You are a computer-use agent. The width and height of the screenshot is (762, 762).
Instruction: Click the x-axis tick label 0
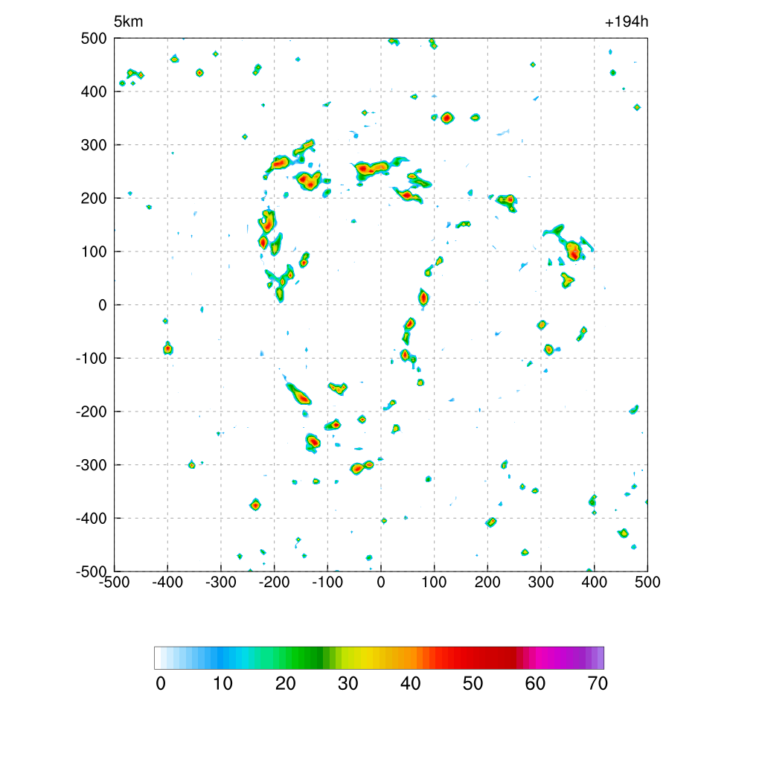[381, 582]
